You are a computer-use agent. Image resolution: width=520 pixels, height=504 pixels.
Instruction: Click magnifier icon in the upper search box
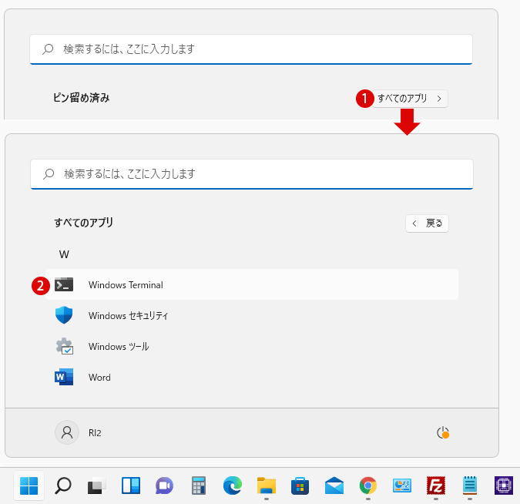coord(48,49)
